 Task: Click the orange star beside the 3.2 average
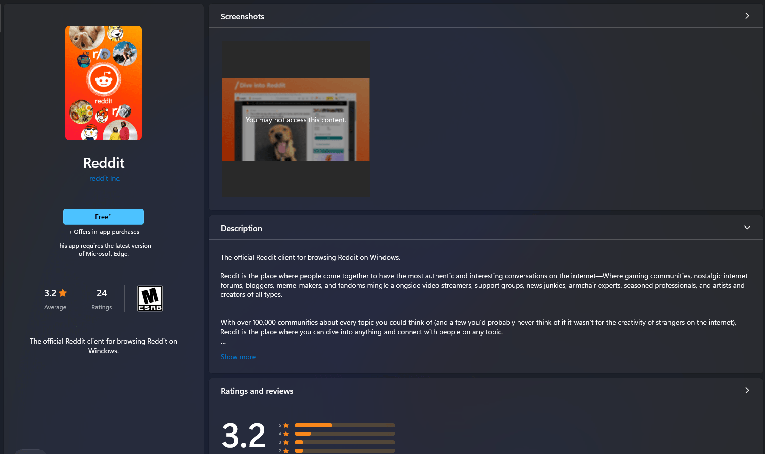tap(63, 292)
